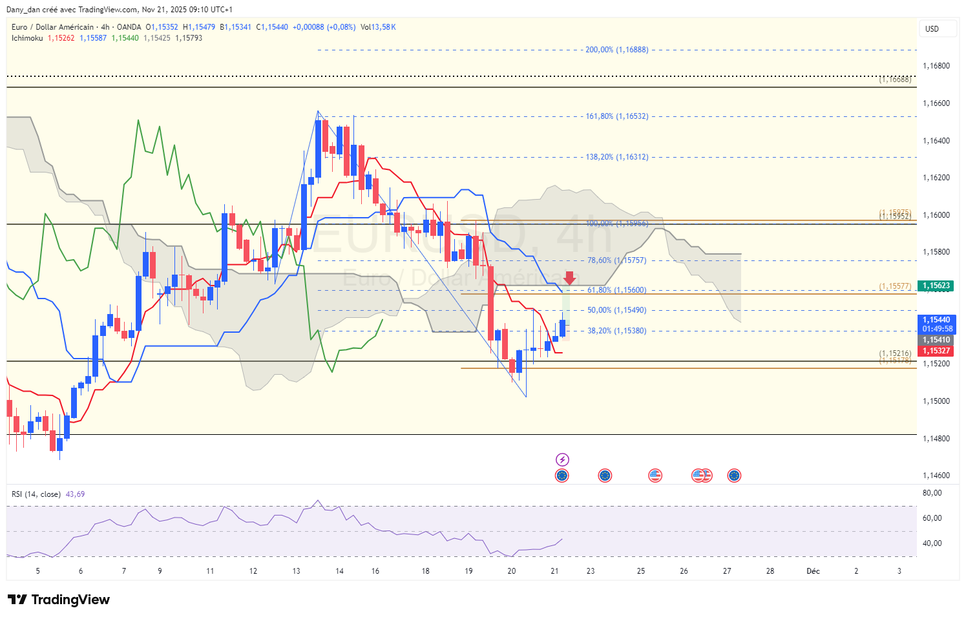
Task: Click the 80,00 RSI scale label
Action: pyautogui.click(x=932, y=493)
